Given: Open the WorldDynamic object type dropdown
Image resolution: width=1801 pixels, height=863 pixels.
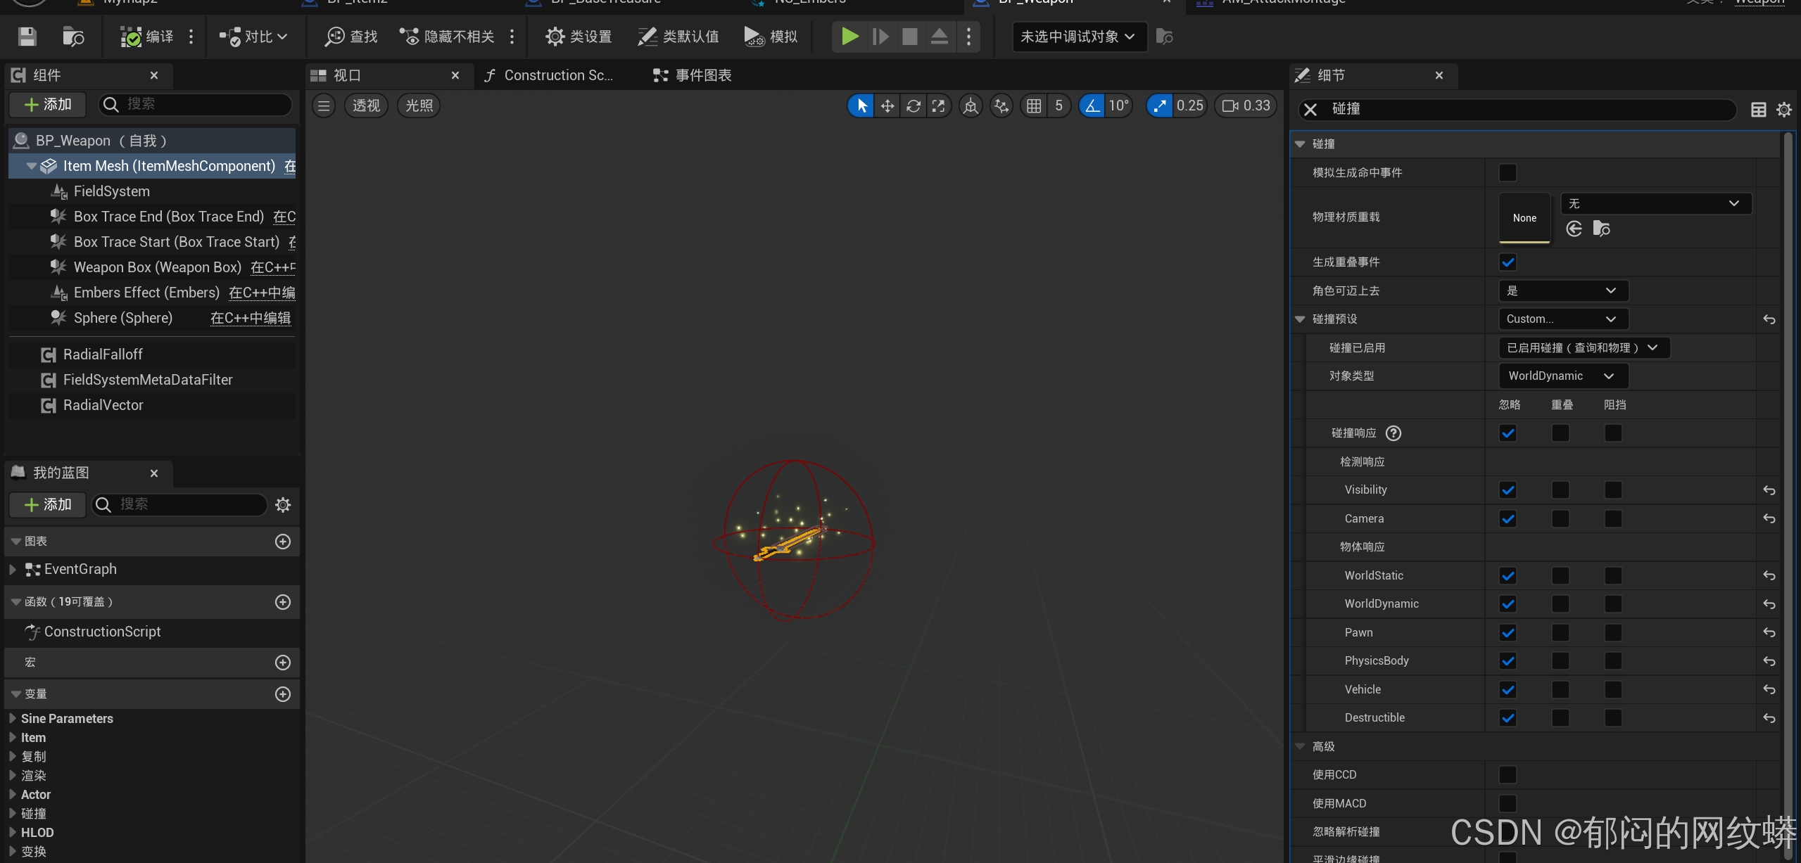Looking at the screenshot, I should pyautogui.click(x=1562, y=376).
